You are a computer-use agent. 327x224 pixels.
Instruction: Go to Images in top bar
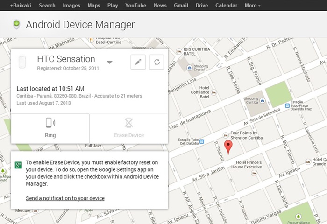(x=71, y=6)
